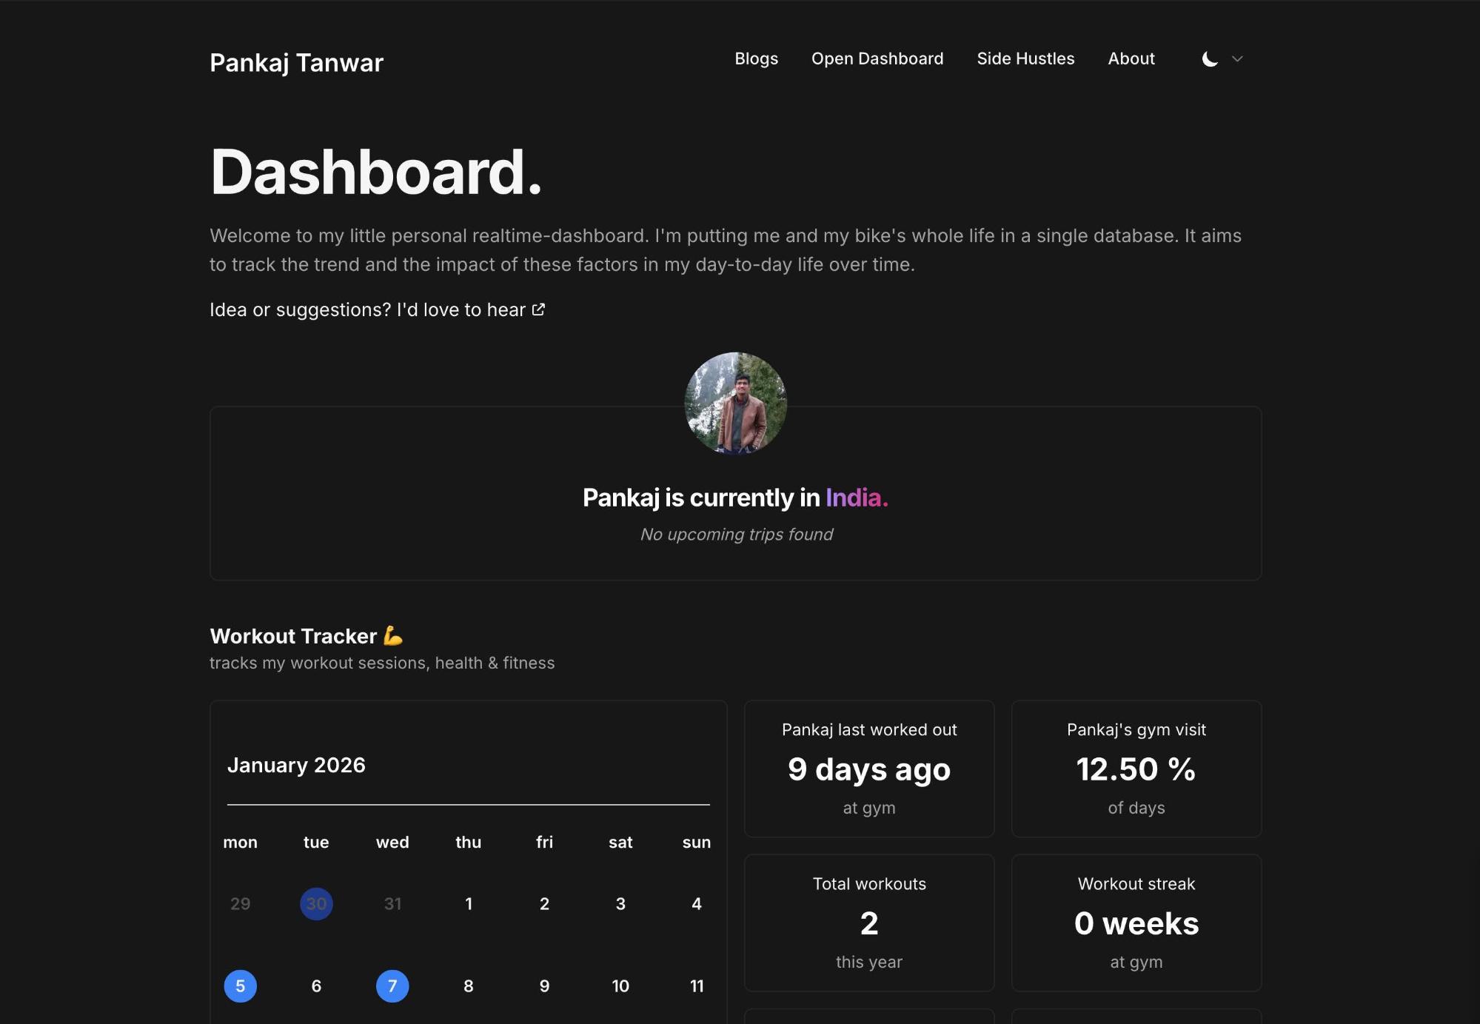
Task: Click the gym visit 12.50 % card
Action: [1136, 769]
